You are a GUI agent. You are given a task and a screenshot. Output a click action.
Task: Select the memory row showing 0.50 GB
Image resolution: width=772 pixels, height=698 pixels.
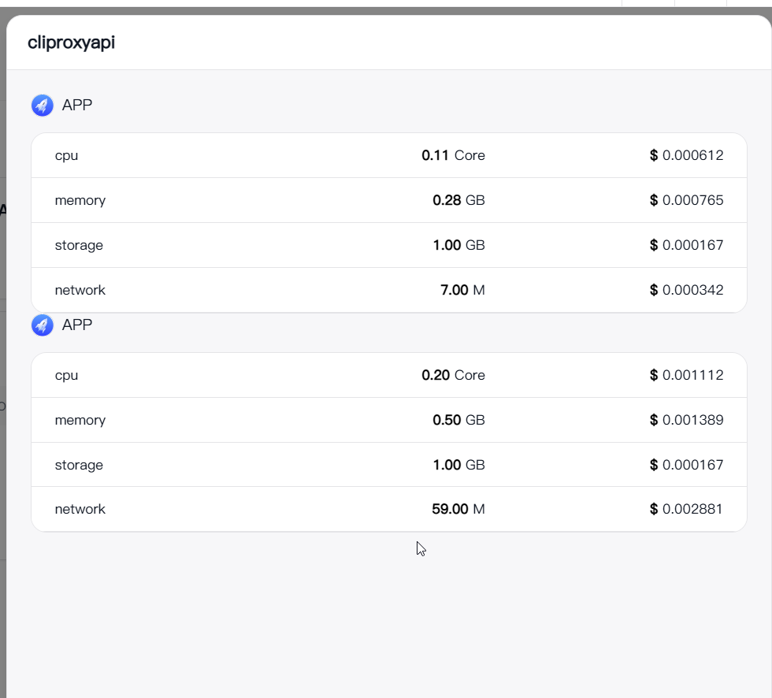[x=388, y=420]
